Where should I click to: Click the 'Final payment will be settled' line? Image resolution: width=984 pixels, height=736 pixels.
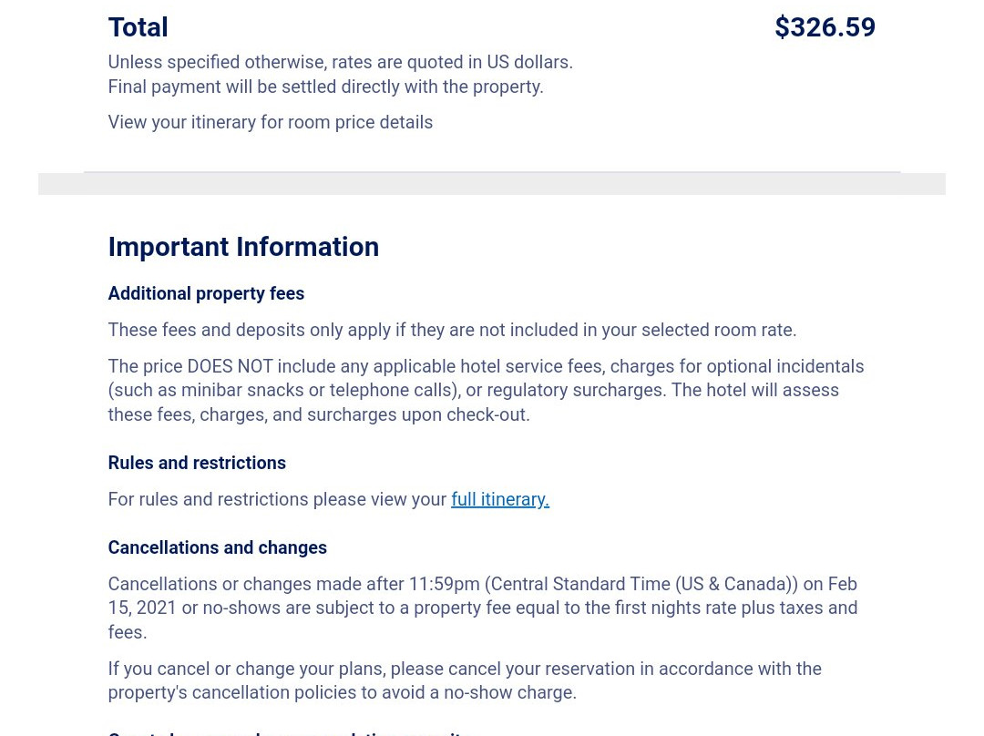pos(325,87)
